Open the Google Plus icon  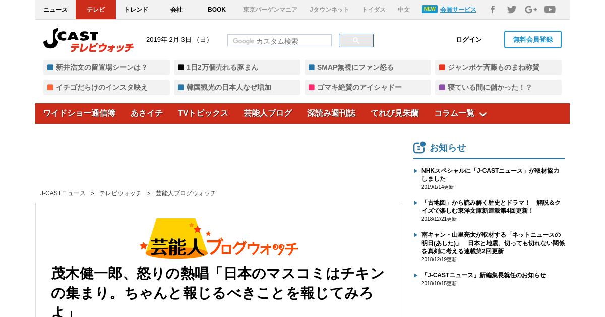[x=531, y=10]
